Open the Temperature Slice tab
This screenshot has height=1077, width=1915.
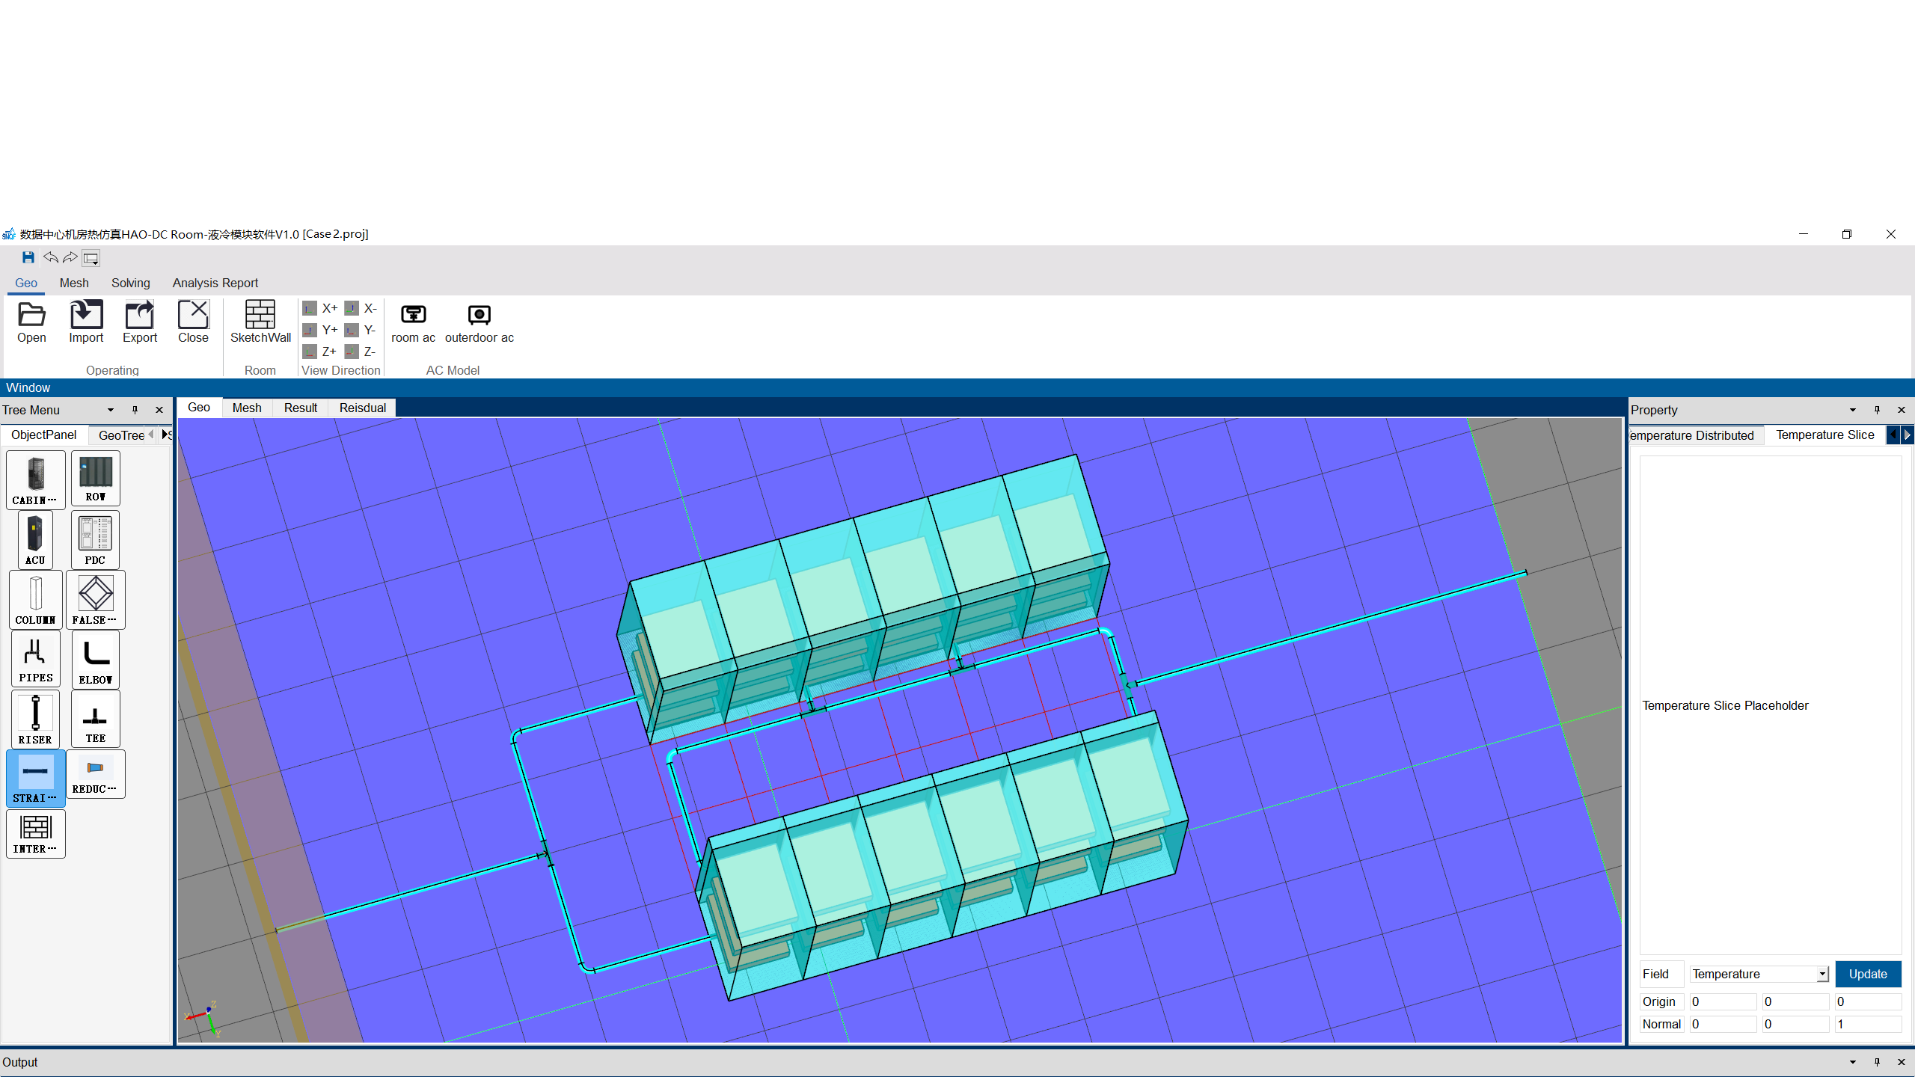[x=1825, y=435]
